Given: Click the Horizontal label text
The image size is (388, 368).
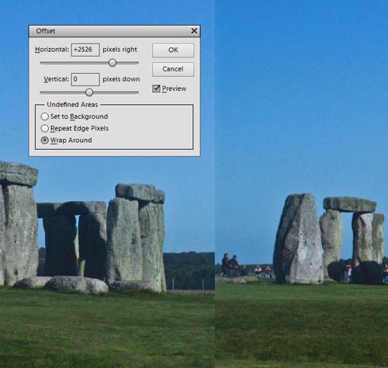Looking at the screenshot, I should point(52,50).
